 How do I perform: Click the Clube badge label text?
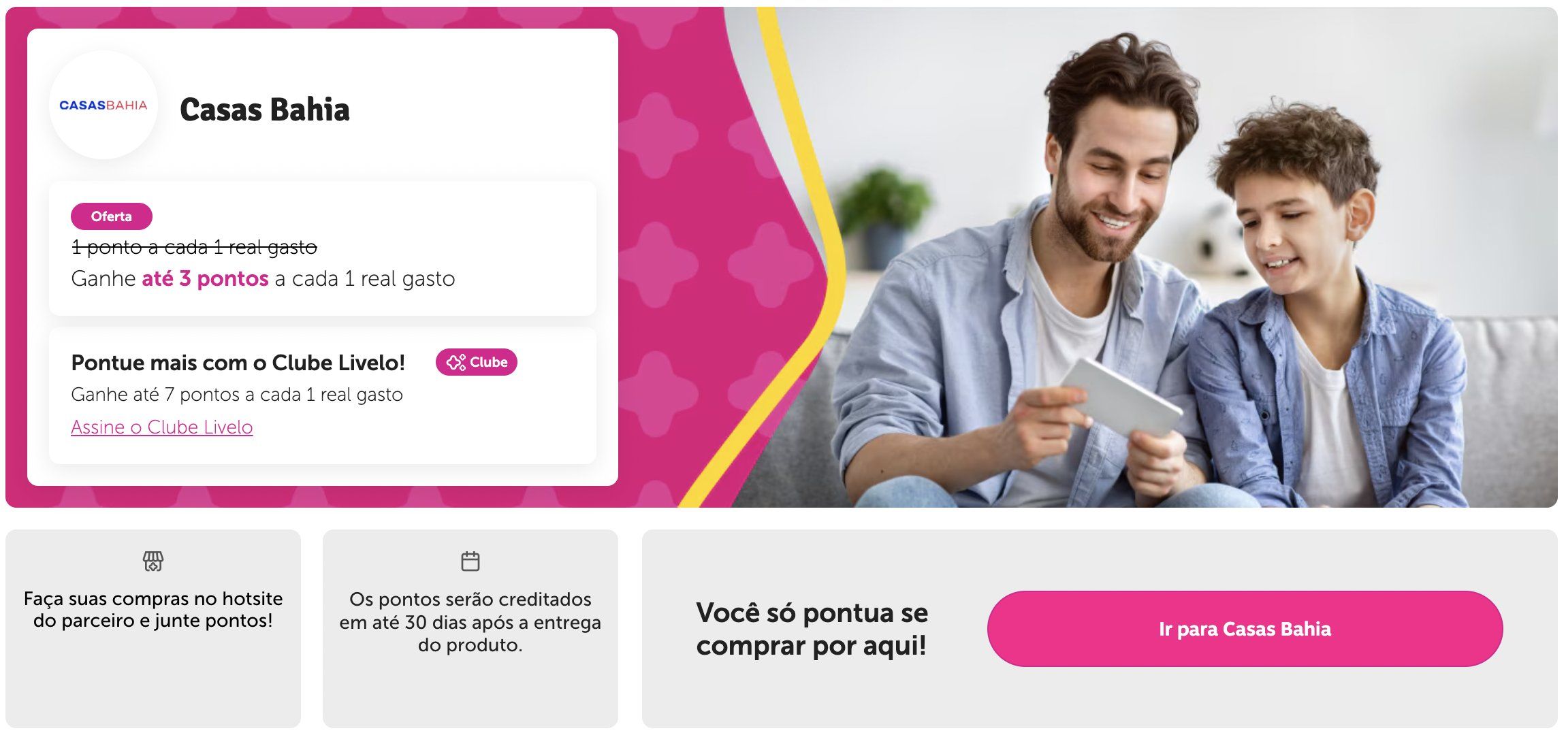coord(489,362)
